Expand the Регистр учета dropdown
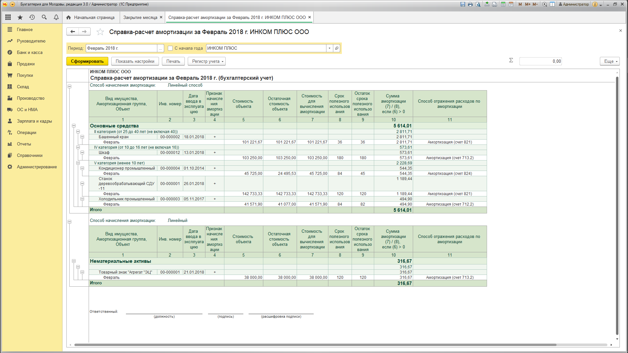The height and width of the screenshot is (353, 628). [x=207, y=61]
